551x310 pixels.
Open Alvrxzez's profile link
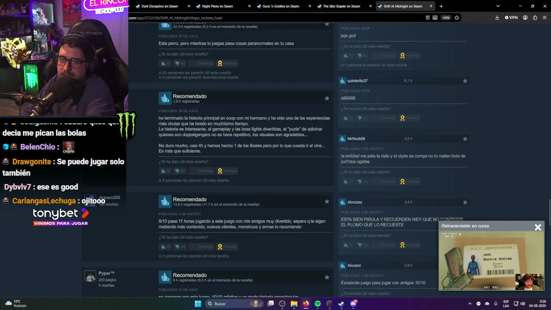pyautogui.click(x=355, y=202)
